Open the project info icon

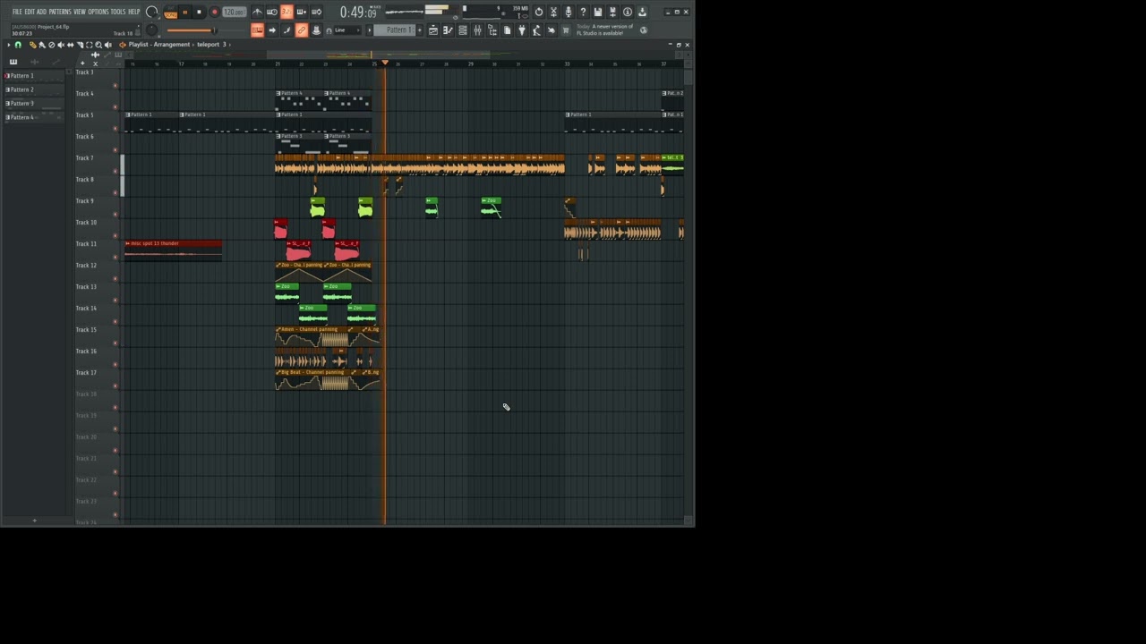click(x=628, y=12)
